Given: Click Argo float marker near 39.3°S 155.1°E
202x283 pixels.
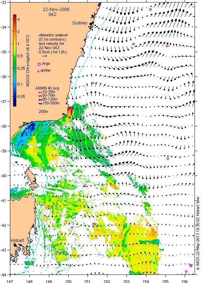Looking at the screenshot, I should coord(168,158).
